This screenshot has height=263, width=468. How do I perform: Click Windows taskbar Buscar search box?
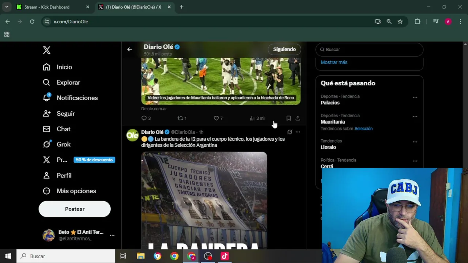pyautogui.click(x=66, y=256)
